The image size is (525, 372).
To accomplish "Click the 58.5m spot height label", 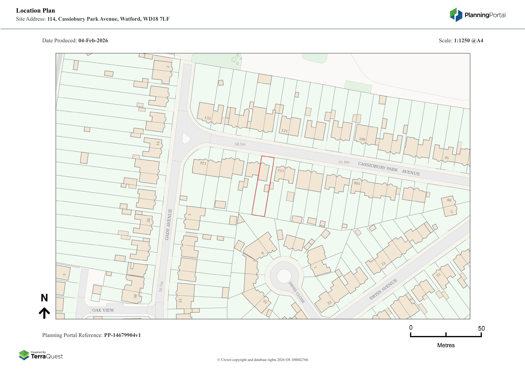I will [x=240, y=144].
